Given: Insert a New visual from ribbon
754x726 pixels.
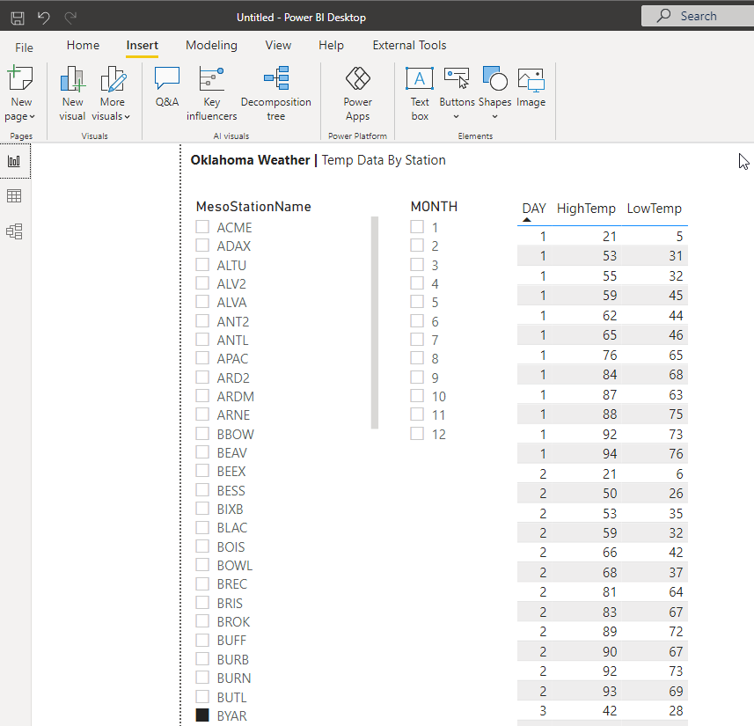Looking at the screenshot, I should click(x=72, y=94).
